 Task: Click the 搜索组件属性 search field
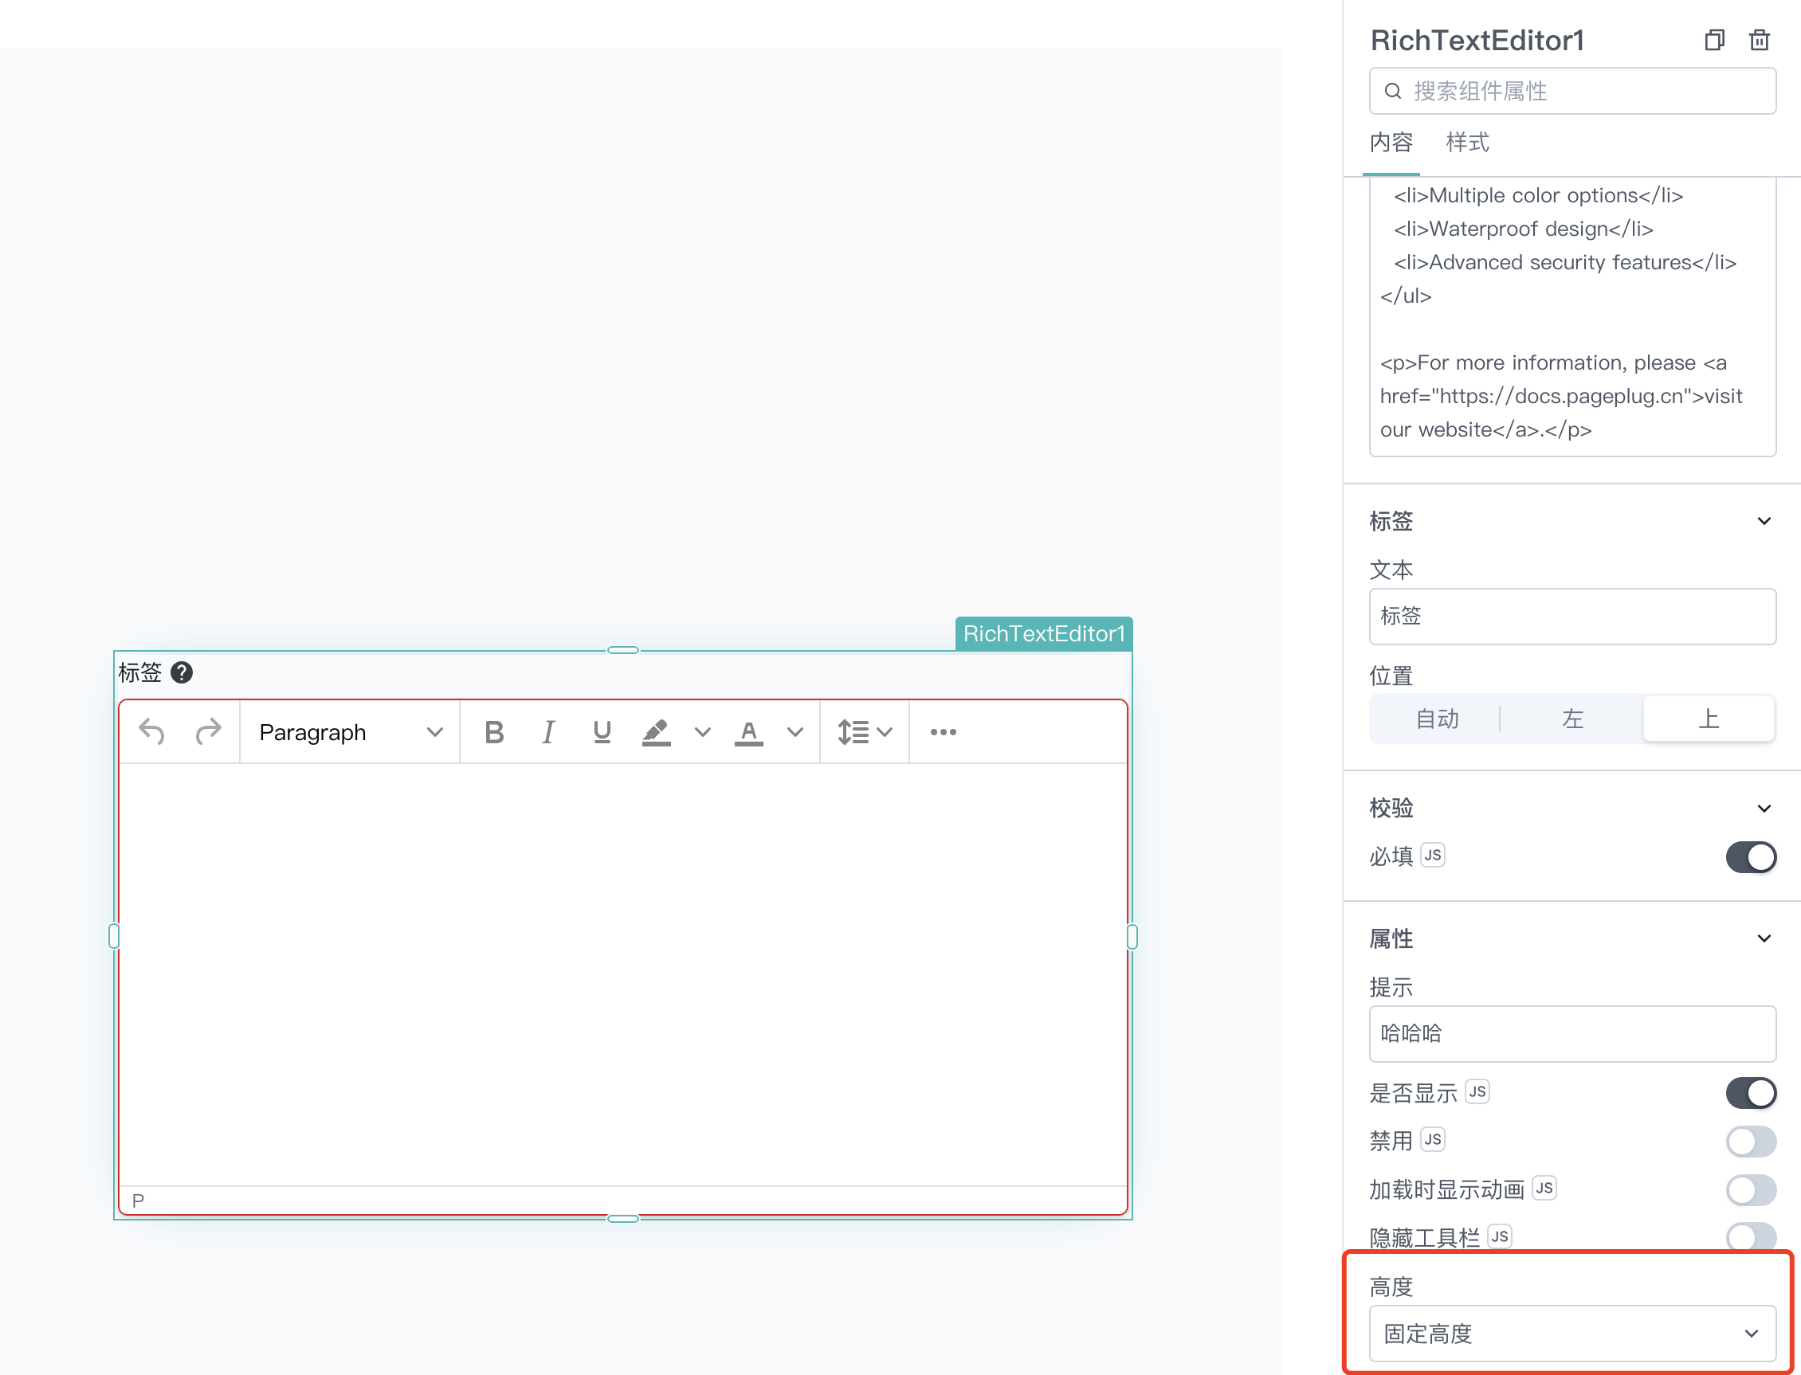1572,91
